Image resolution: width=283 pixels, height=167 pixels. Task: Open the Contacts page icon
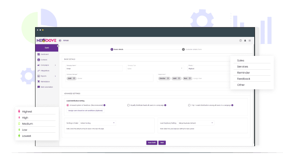pyautogui.click(x=38, y=60)
